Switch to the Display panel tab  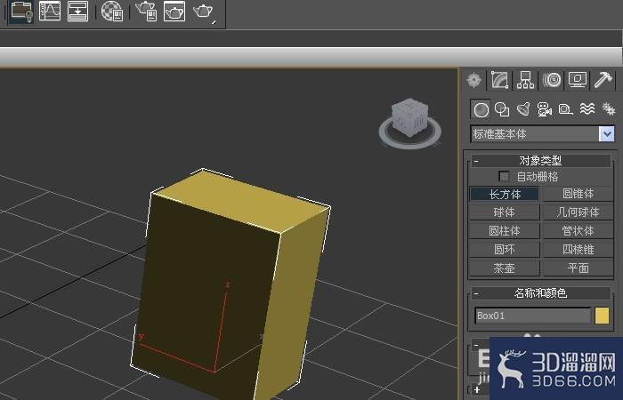578,80
